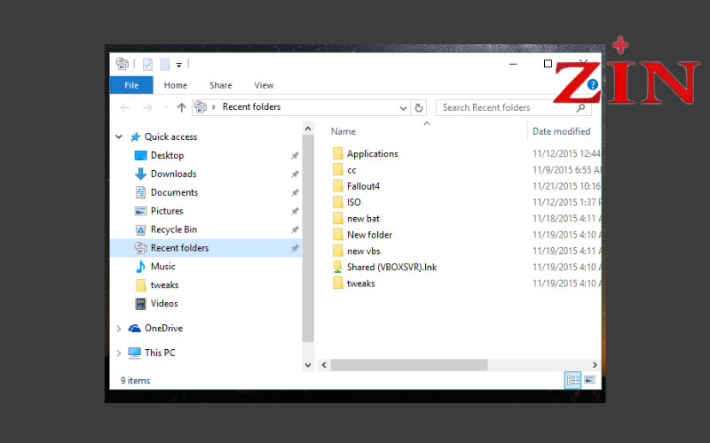Open Recycle Bin in navigation pane

[174, 229]
